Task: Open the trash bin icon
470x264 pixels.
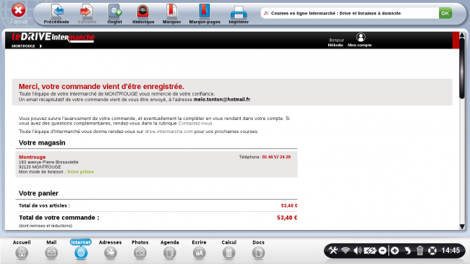Action: click(420, 250)
